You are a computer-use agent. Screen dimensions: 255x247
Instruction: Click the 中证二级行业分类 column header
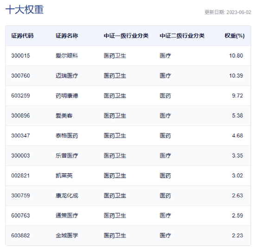click(182, 36)
